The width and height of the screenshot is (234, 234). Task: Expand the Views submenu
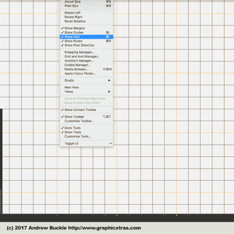87,92
